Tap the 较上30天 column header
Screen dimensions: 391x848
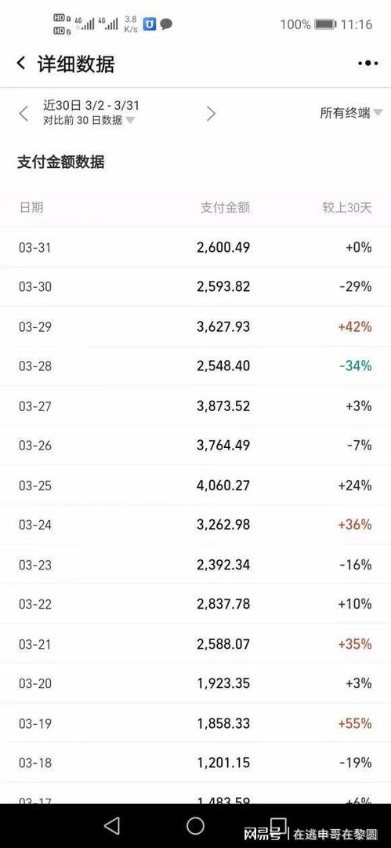347,207
